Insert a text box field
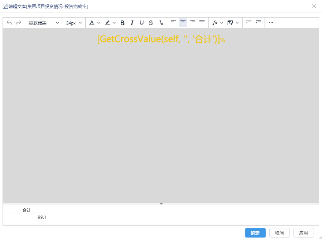 [x=230, y=23]
